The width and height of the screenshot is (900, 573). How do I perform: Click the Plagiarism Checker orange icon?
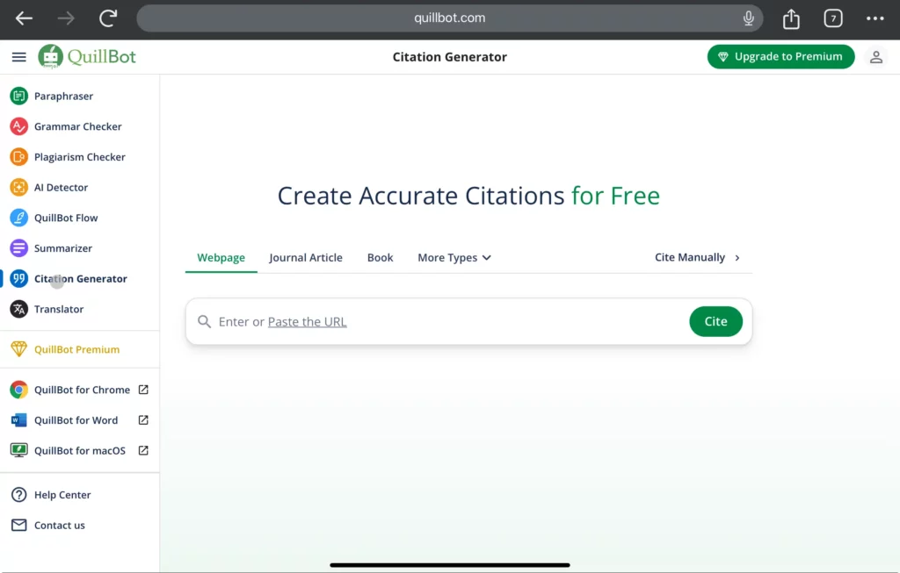coord(19,156)
